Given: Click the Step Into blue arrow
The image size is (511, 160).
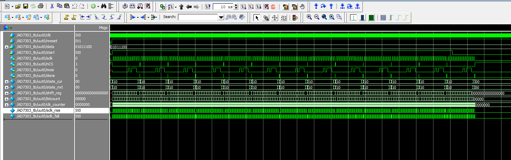Looking at the screenshot, I should [316, 6].
